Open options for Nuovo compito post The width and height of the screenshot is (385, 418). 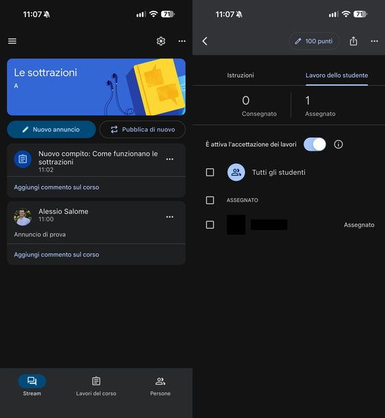[x=170, y=159]
